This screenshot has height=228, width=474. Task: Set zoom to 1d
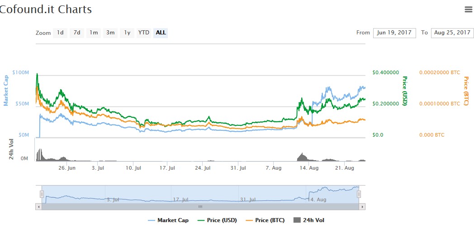60,33
